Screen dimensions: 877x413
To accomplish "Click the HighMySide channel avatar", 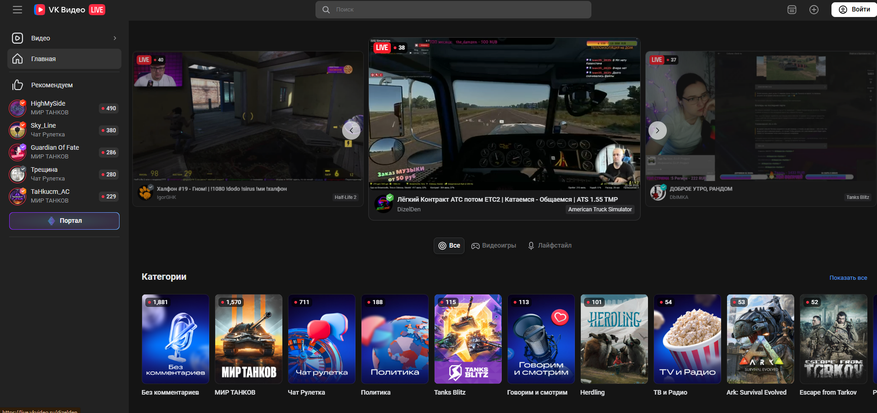I will point(17,108).
